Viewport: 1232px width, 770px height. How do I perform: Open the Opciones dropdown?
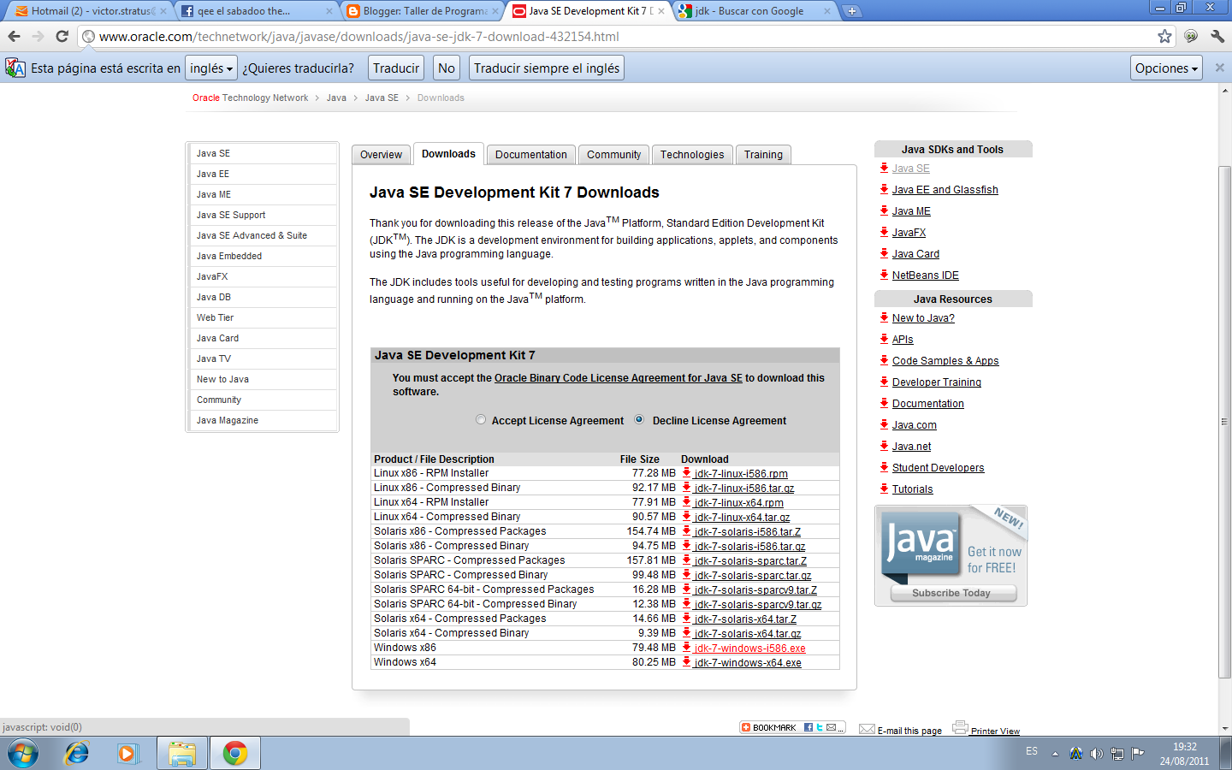pos(1166,68)
